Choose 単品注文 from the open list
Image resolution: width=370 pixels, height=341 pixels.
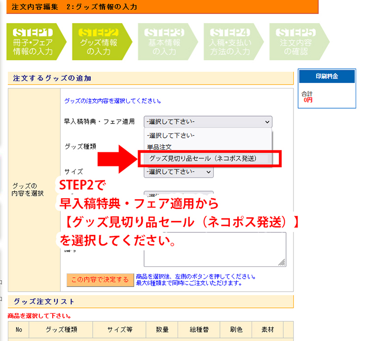pyautogui.click(x=159, y=147)
